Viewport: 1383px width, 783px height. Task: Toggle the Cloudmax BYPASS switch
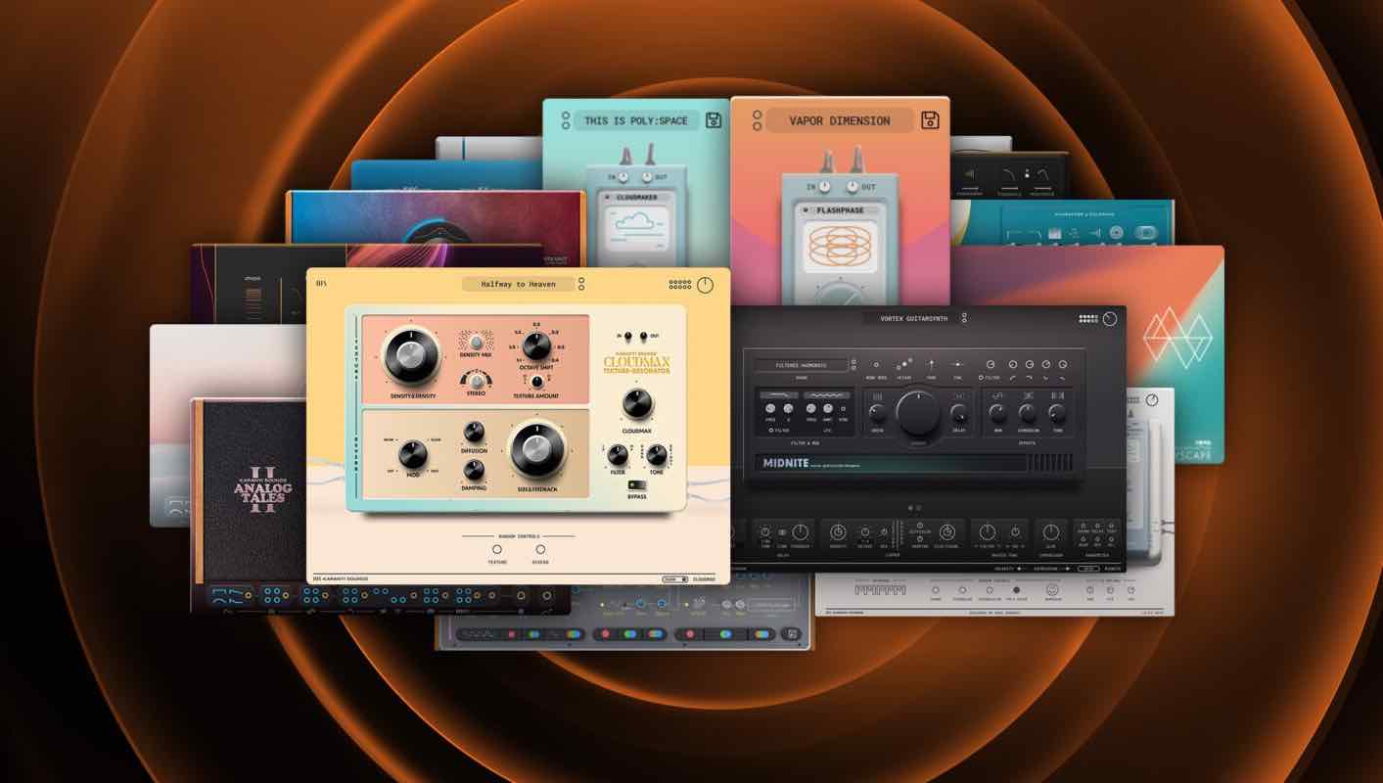click(637, 484)
